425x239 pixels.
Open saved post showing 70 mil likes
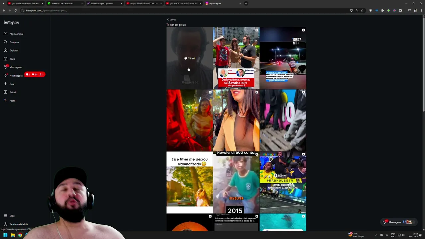click(x=190, y=58)
